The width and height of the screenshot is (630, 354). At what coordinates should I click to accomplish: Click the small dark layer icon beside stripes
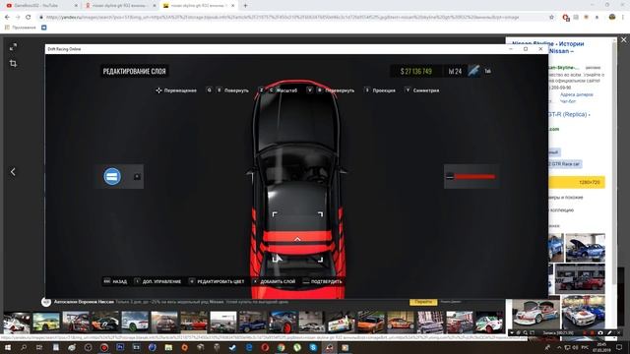click(x=137, y=177)
